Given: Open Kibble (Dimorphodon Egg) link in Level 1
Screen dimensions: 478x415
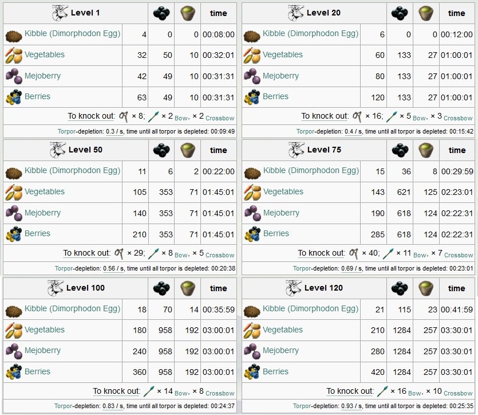Looking at the screenshot, I should pos(72,33).
